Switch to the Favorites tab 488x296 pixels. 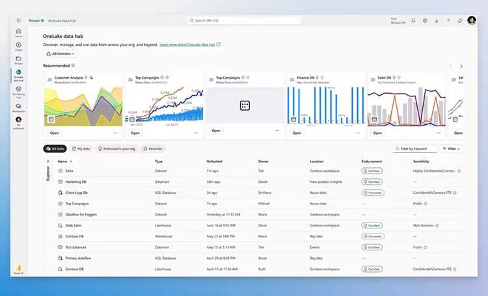coord(152,149)
